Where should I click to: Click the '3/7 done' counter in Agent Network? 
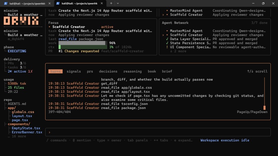[259, 23]
